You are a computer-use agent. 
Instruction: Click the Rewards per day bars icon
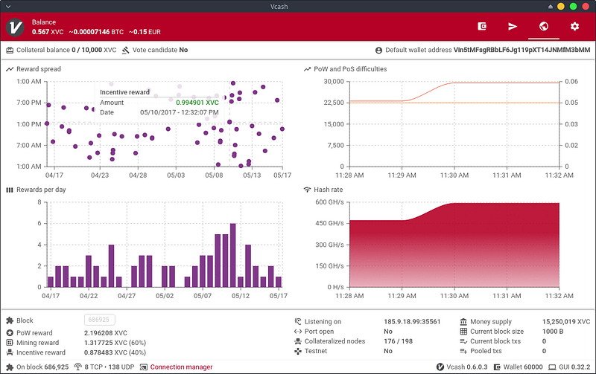click(x=10, y=190)
